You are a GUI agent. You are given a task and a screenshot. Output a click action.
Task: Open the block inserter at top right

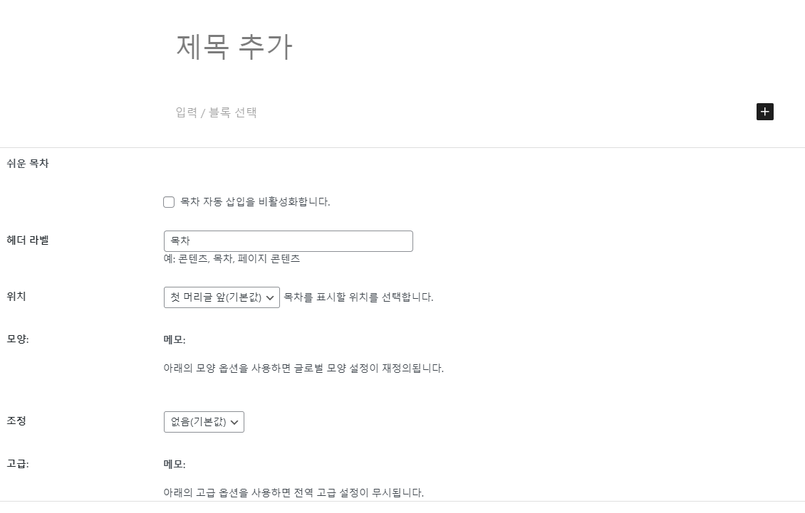(x=765, y=112)
